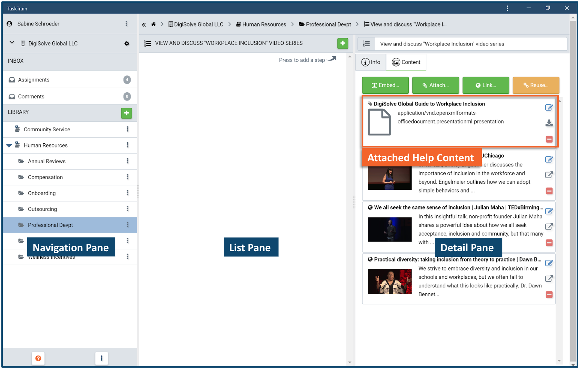Select the Professional Devpt folder

(50, 225)
